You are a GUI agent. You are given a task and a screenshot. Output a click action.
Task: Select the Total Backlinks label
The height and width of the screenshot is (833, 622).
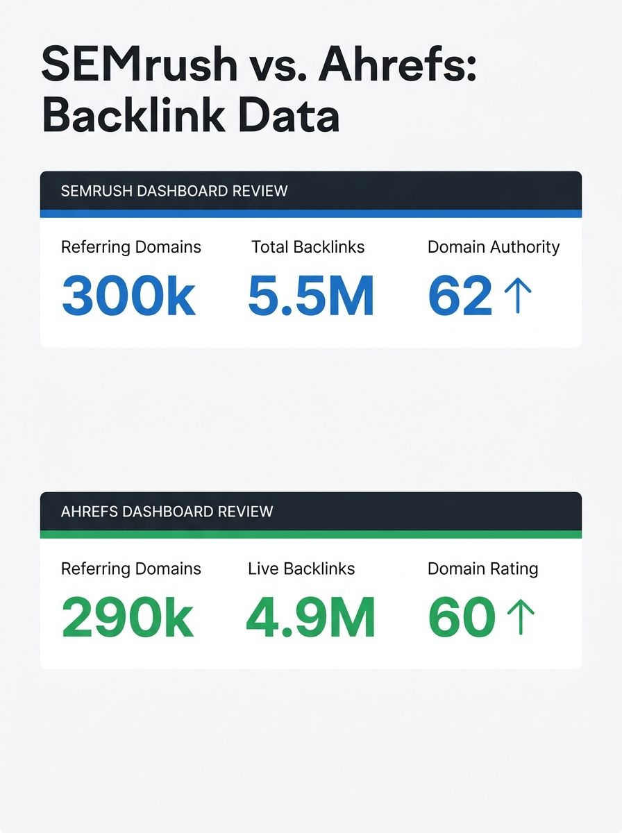308,247
